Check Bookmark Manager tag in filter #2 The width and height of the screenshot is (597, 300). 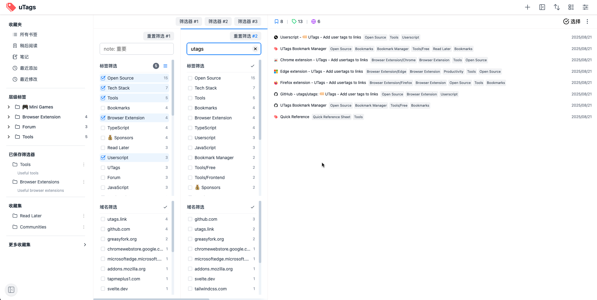coord(190,158)
